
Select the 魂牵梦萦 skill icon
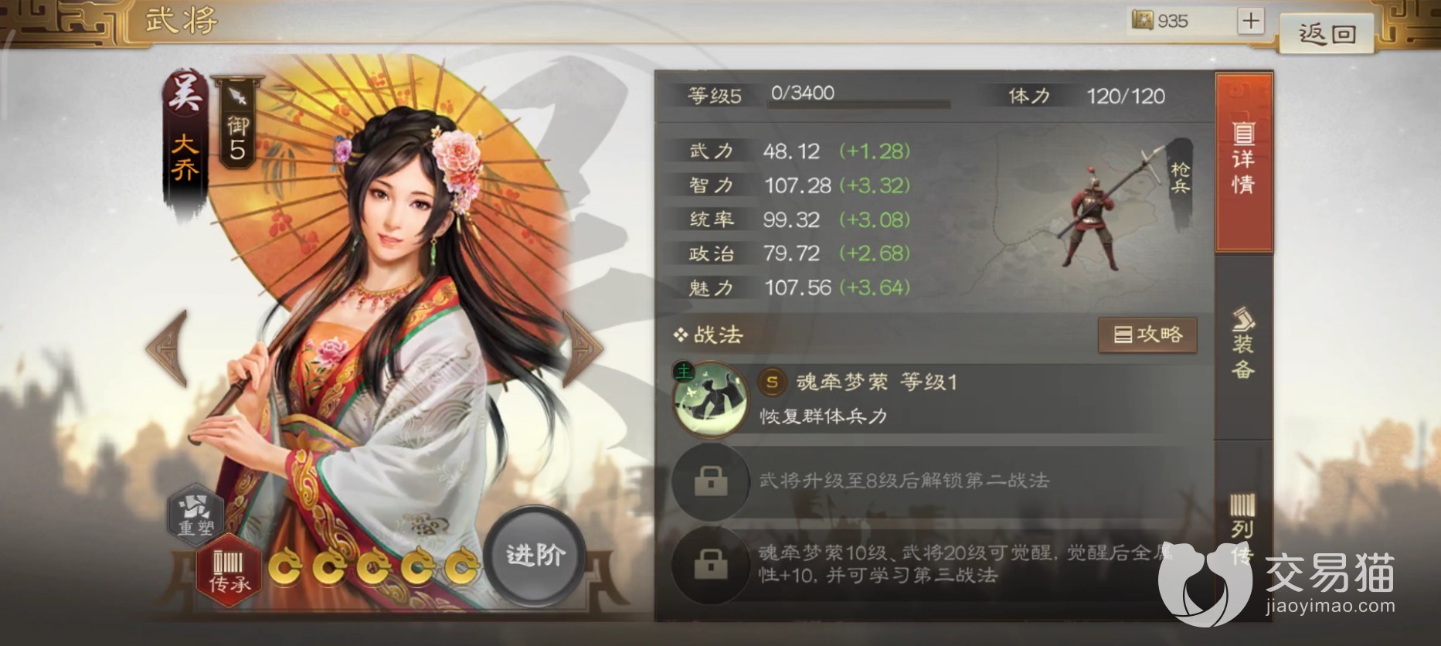click(710, 399)
